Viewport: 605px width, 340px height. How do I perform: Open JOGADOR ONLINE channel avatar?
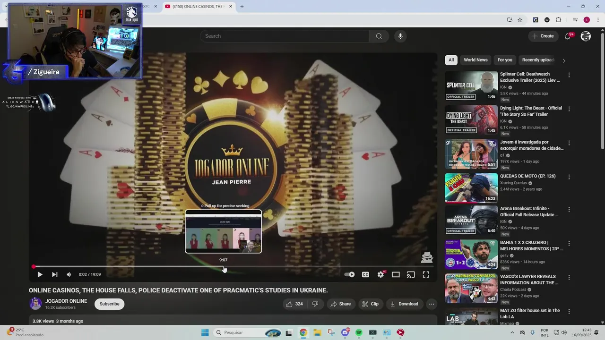coord(36,304)
